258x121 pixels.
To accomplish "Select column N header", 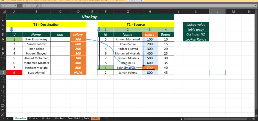I will tap(249, 12).
